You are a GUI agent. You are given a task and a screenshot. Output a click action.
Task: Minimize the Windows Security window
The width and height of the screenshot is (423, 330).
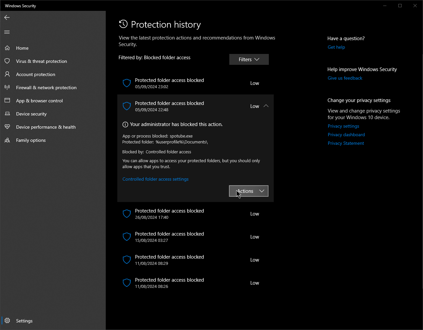pyautogui.click(x=385, y=6)
